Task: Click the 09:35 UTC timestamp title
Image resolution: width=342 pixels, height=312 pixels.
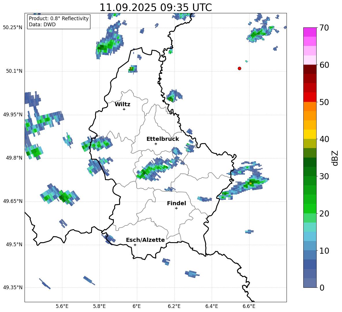Action: pyautogui.click(x=155, y=8)
